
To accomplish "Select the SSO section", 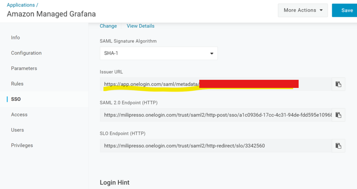I will pos(16,99).
